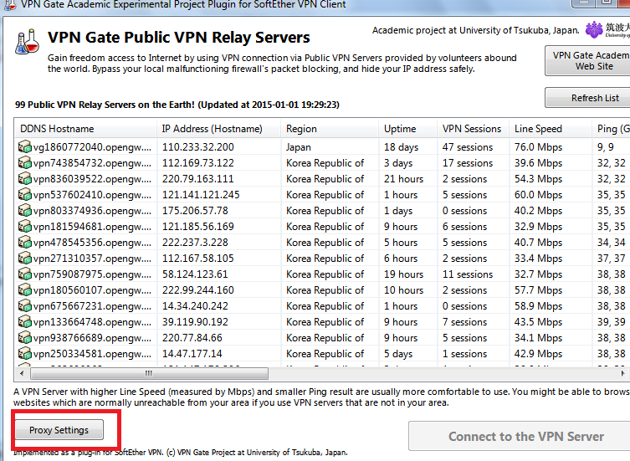
Task: Click the Japan region cell
Action: point(299,147)
